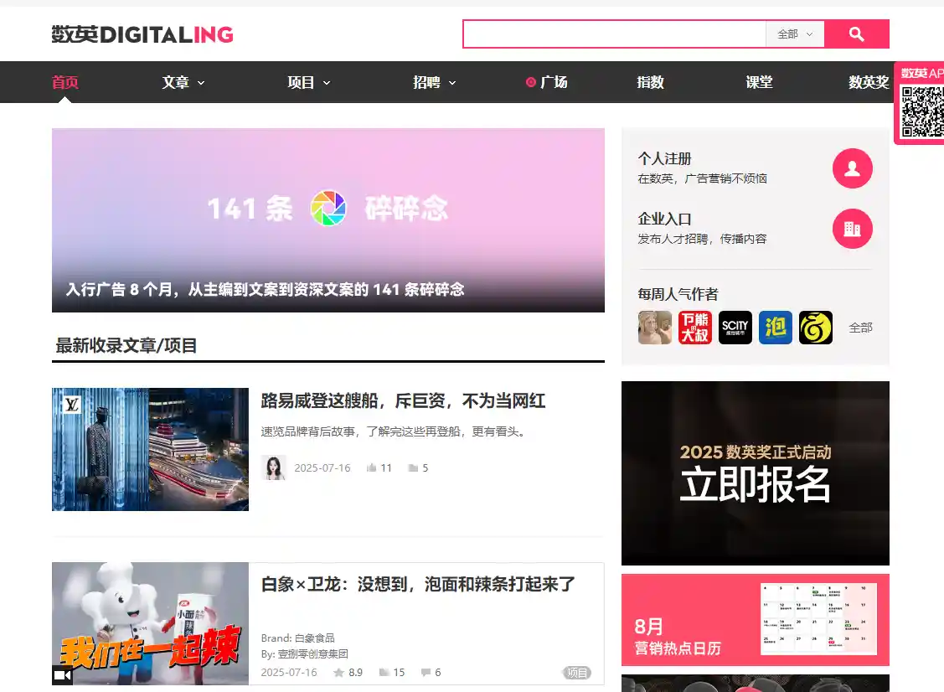
Task: Open the 文章 menu item
Action: (x=175, y=82)
